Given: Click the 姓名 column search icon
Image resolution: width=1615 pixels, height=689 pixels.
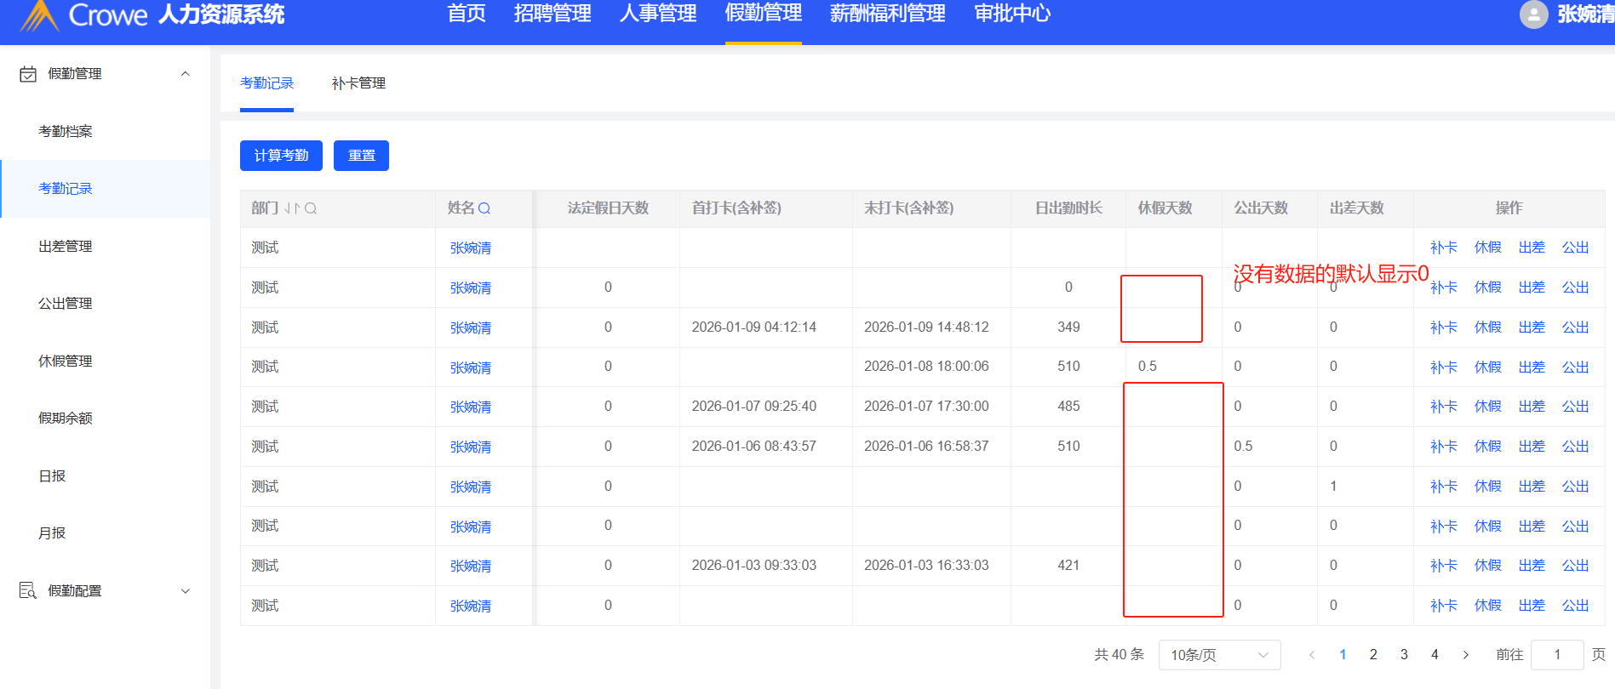Looking at the screenshot, I should [x=484, y=208].
